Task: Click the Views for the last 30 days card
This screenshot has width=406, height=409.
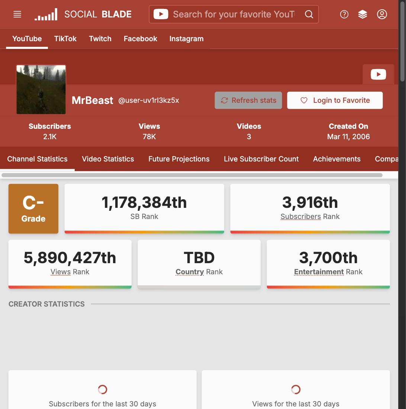Action: (296, 390)
